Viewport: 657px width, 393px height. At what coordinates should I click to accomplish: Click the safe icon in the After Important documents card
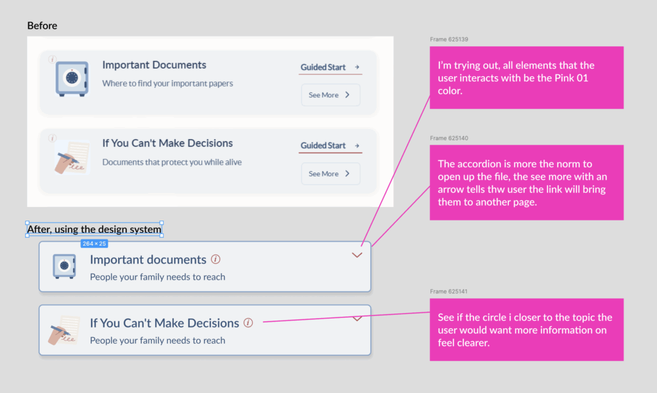coord(64,266)
